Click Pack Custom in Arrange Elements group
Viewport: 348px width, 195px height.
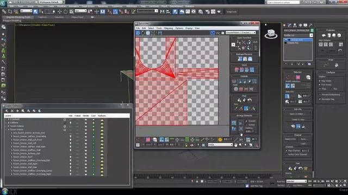click(x=234, y=123)
